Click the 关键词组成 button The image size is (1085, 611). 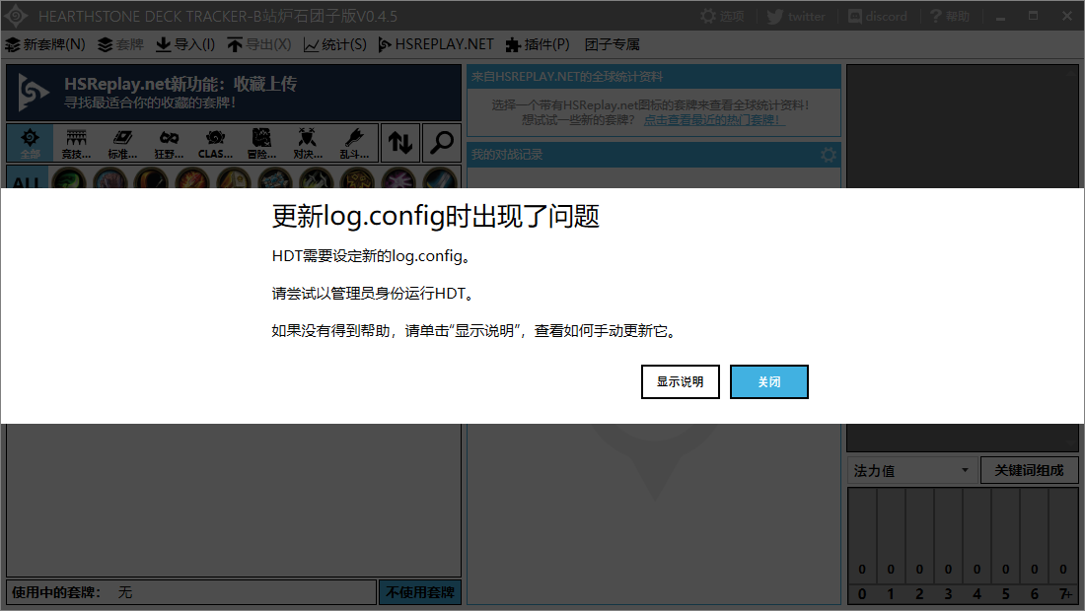(x=1029, y=471)
